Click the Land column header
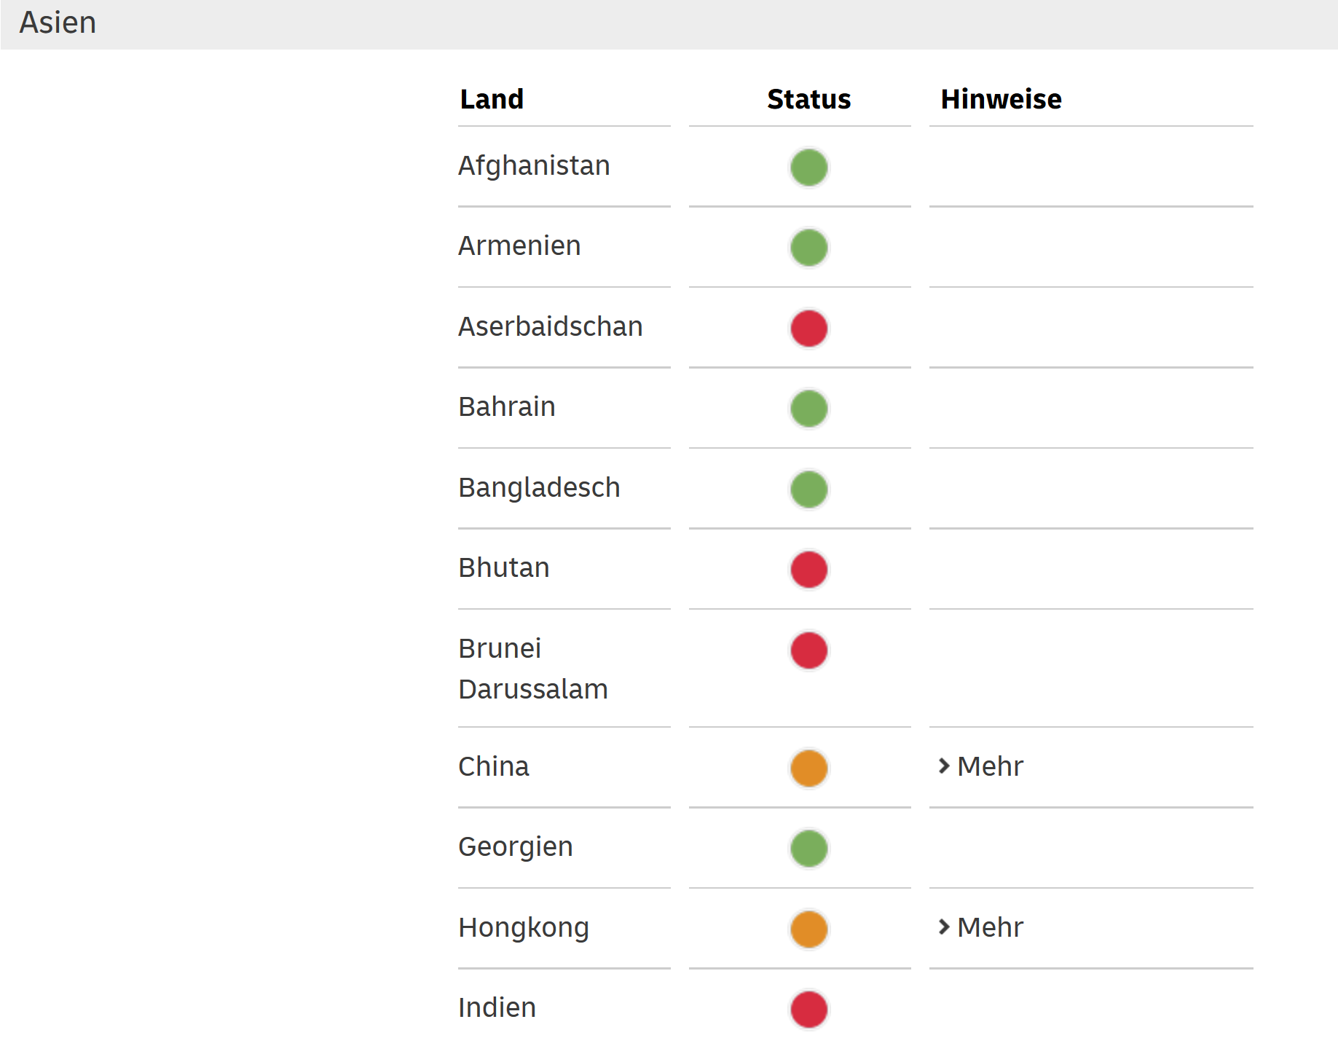The image size is (1338, 1046). point(492,99)
